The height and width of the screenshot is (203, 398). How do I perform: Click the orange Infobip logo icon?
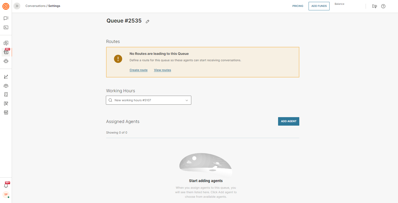(x=6, y=6)
